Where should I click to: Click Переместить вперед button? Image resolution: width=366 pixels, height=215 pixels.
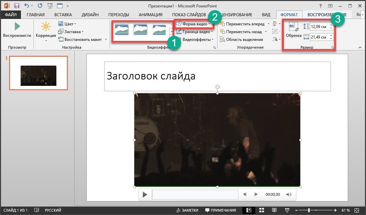(245, 24)
